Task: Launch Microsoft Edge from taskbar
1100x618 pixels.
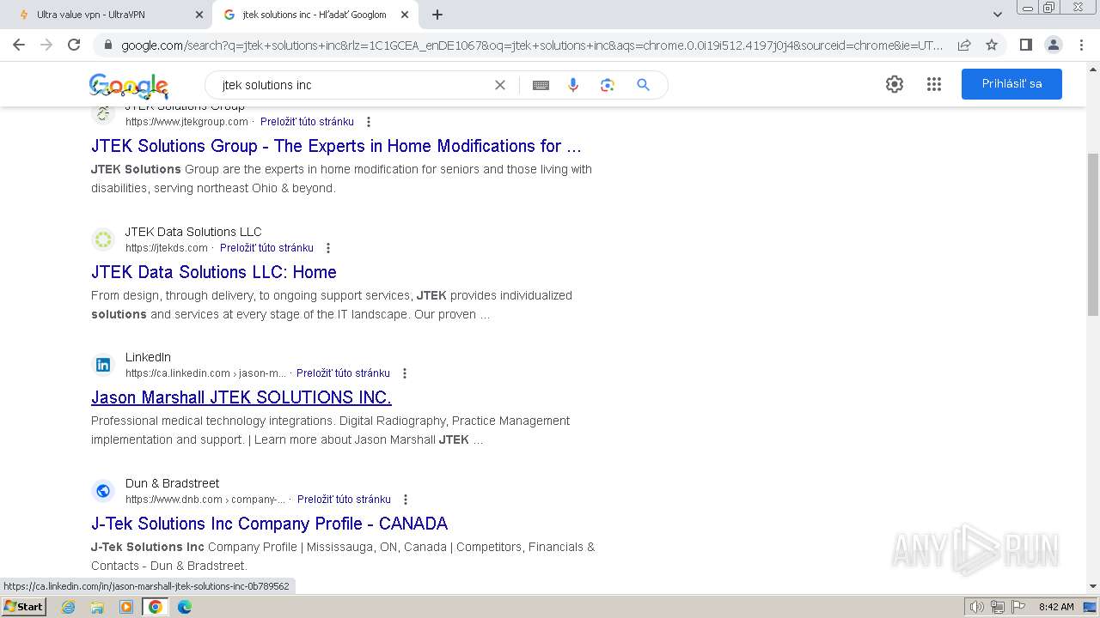Action: [185, 607]
